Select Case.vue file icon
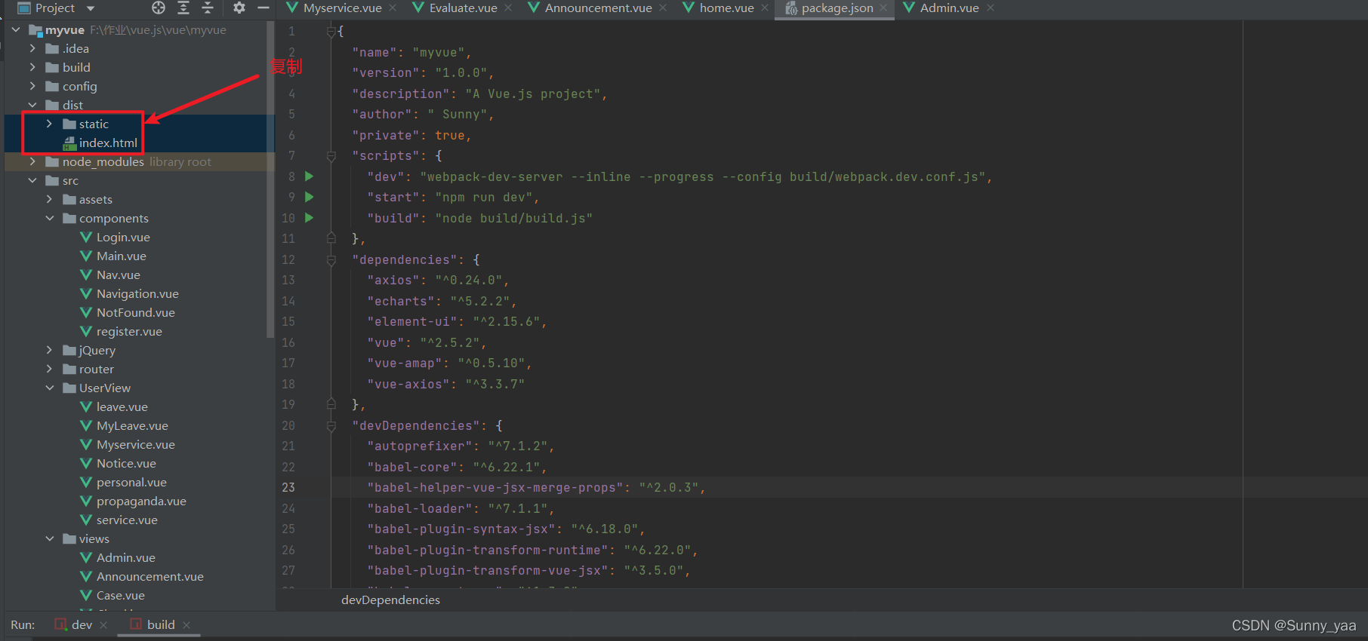This screenshot has height=641, width=1368. coord(86,595)
